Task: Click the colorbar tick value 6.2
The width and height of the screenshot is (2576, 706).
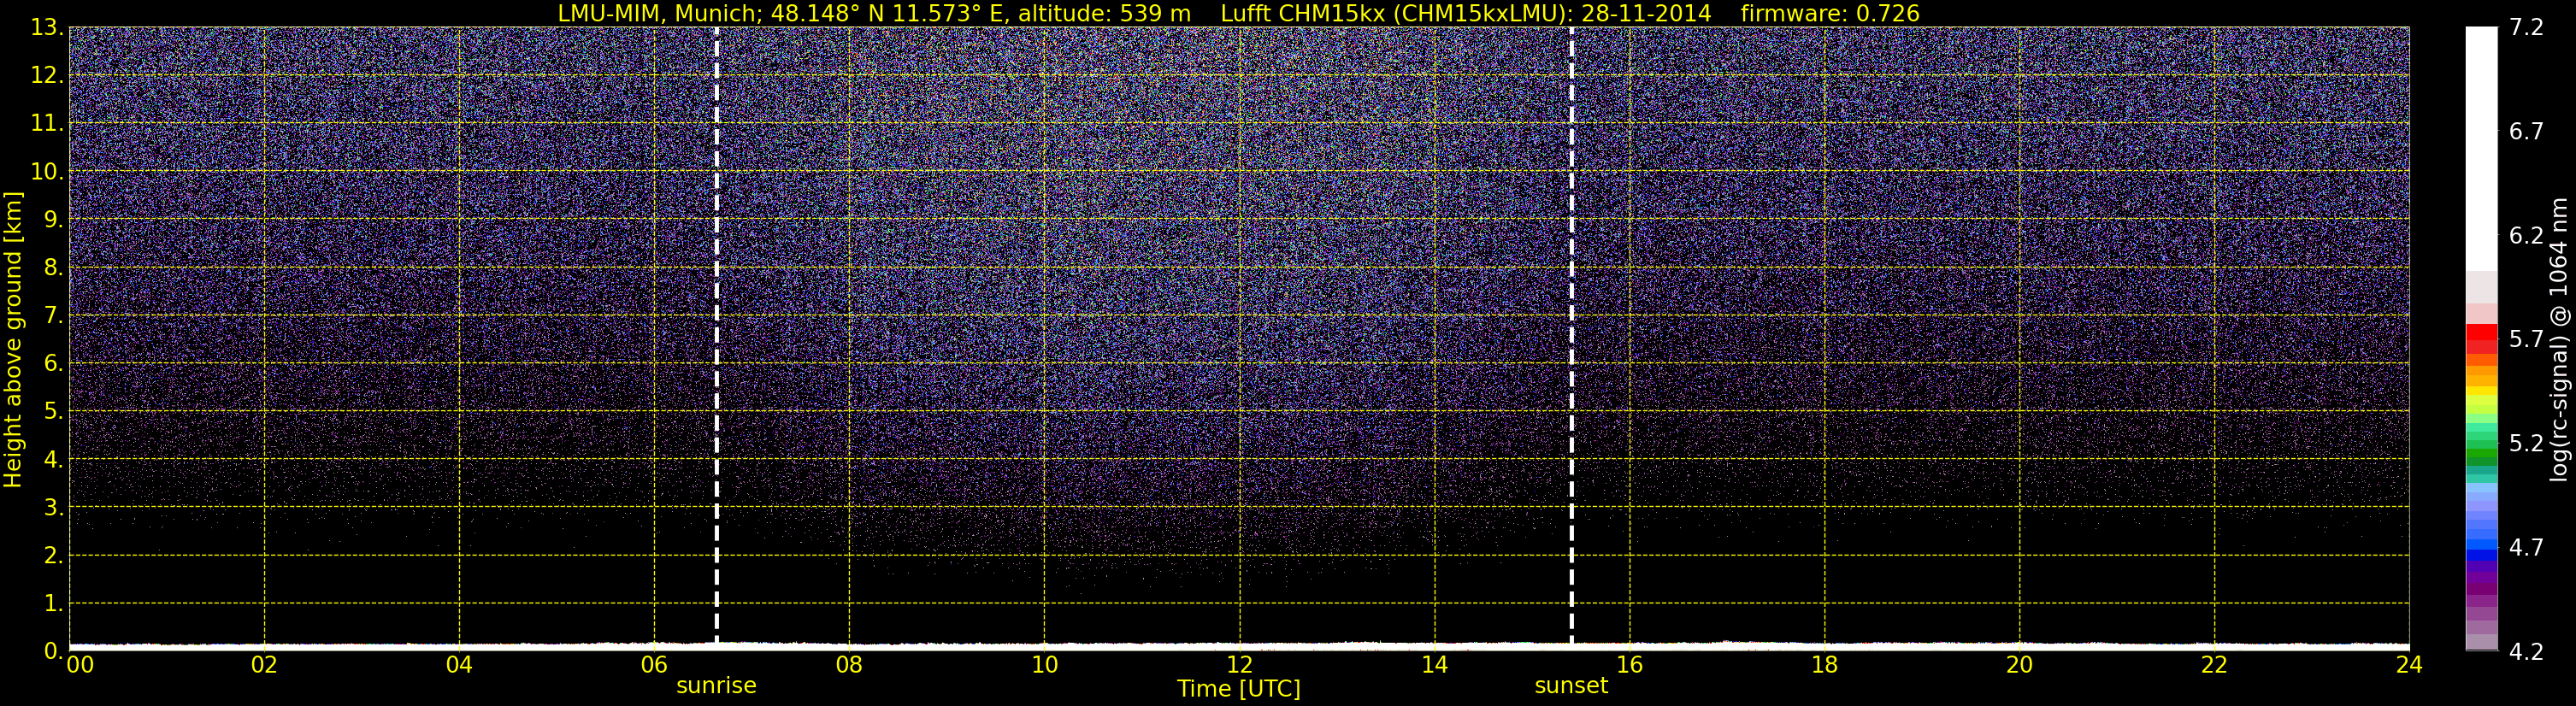Action: click(x=2526, y=235)
